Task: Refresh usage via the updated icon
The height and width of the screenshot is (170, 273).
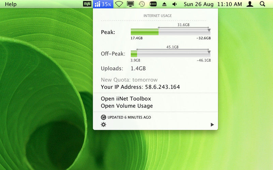Action: 103,117
